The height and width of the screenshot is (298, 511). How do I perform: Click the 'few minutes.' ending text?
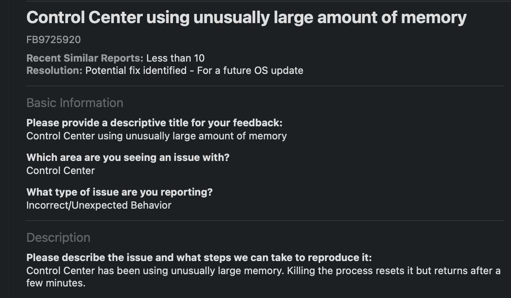[x=56, y=283]
